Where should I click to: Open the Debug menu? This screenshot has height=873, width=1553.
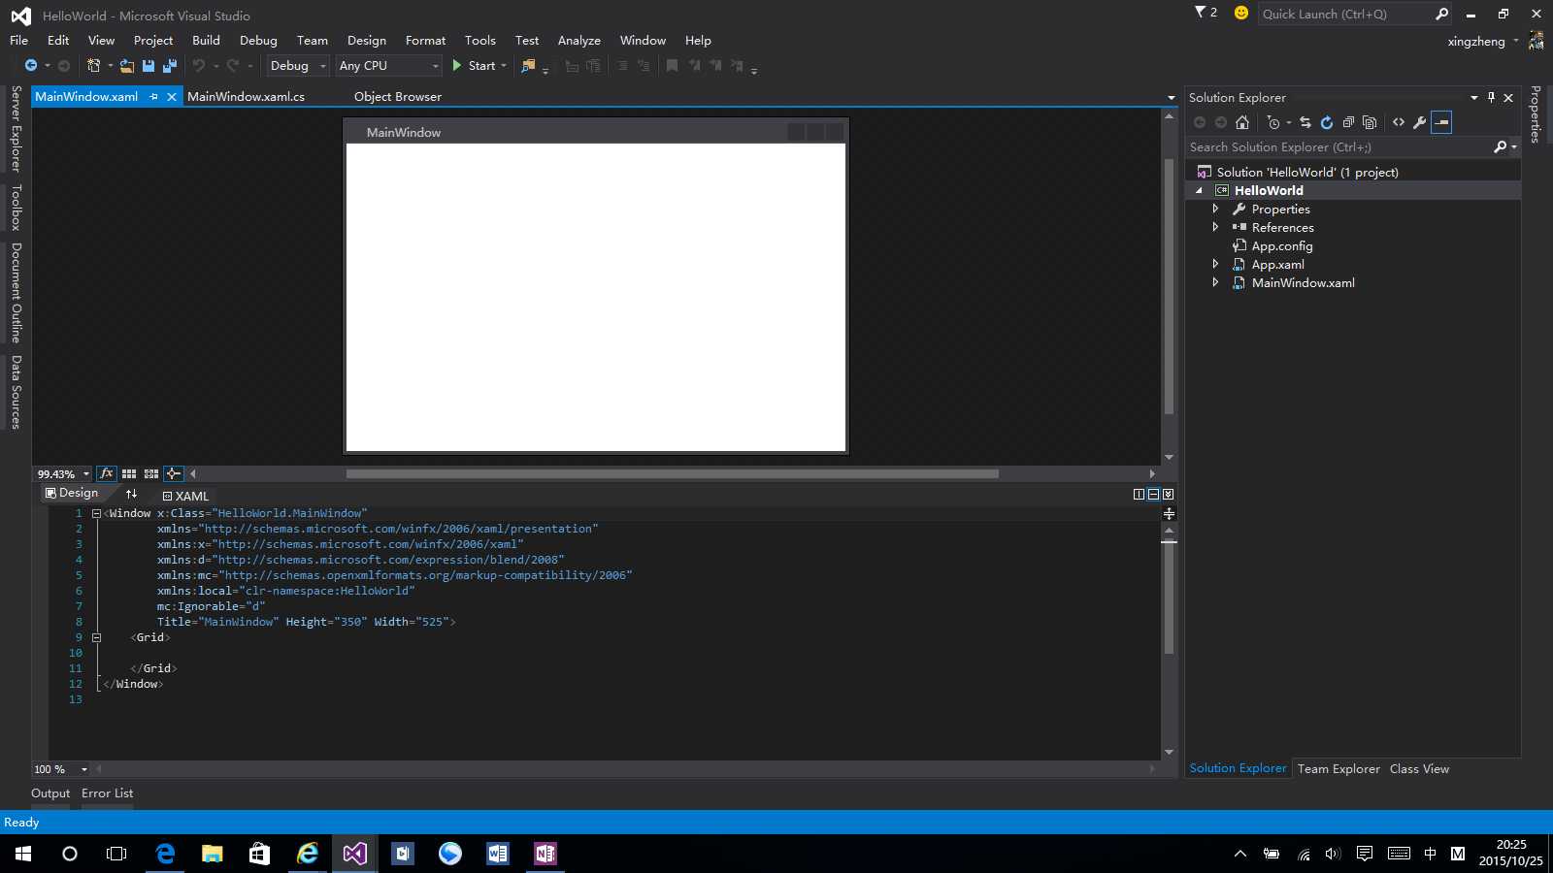point(258,40)
